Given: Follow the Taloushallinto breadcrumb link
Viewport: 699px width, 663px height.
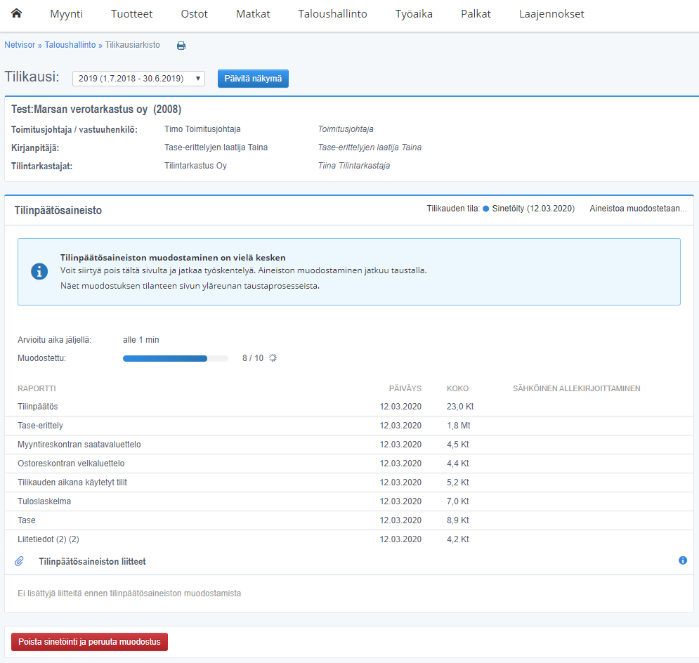Looking at the screenshot, I should tap(70, 45).
